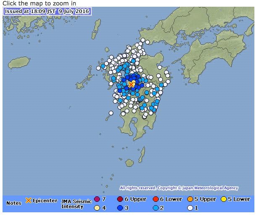Click the issued time stamp label
Image resolution: width=259 pixels, height=219 pixels.
[x=47, y=11]
